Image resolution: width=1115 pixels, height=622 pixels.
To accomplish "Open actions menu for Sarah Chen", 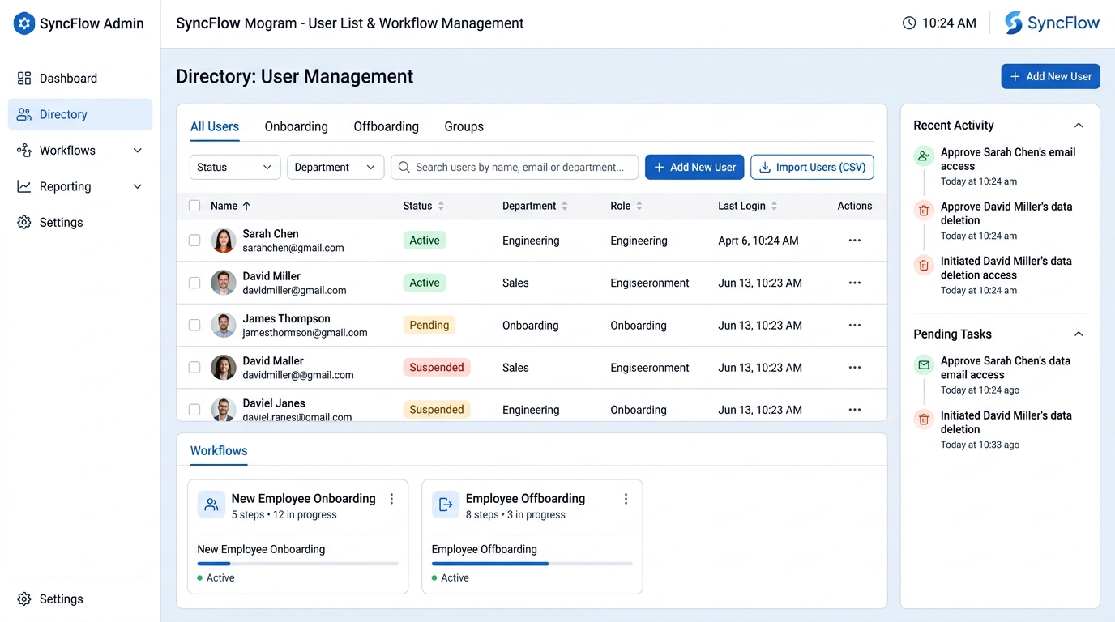I will [855, 241].
